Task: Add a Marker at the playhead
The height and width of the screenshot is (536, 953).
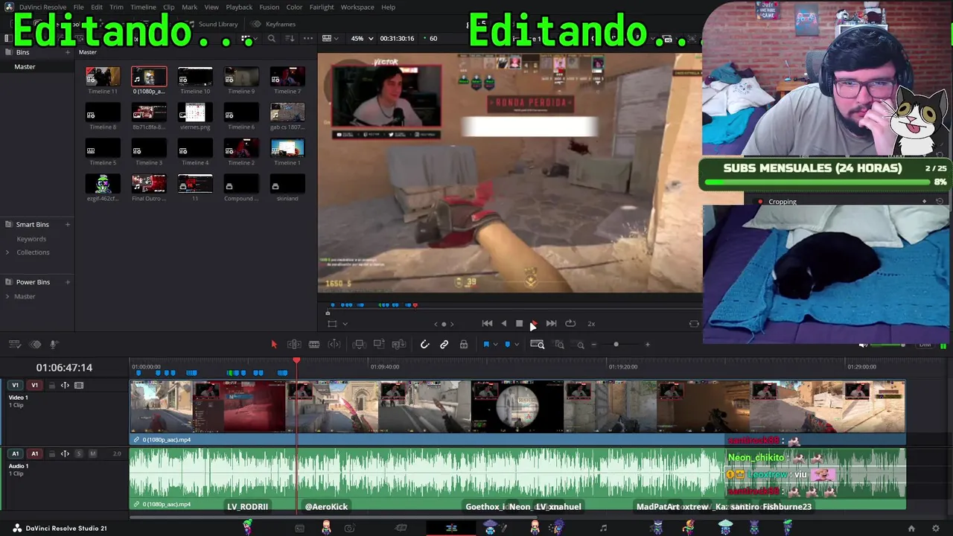Action: coord(508,344)
